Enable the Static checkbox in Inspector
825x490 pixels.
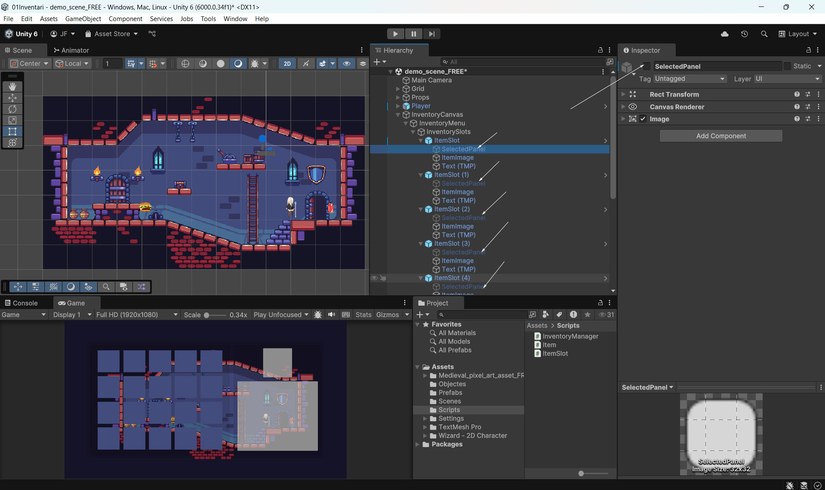(787, 66)
